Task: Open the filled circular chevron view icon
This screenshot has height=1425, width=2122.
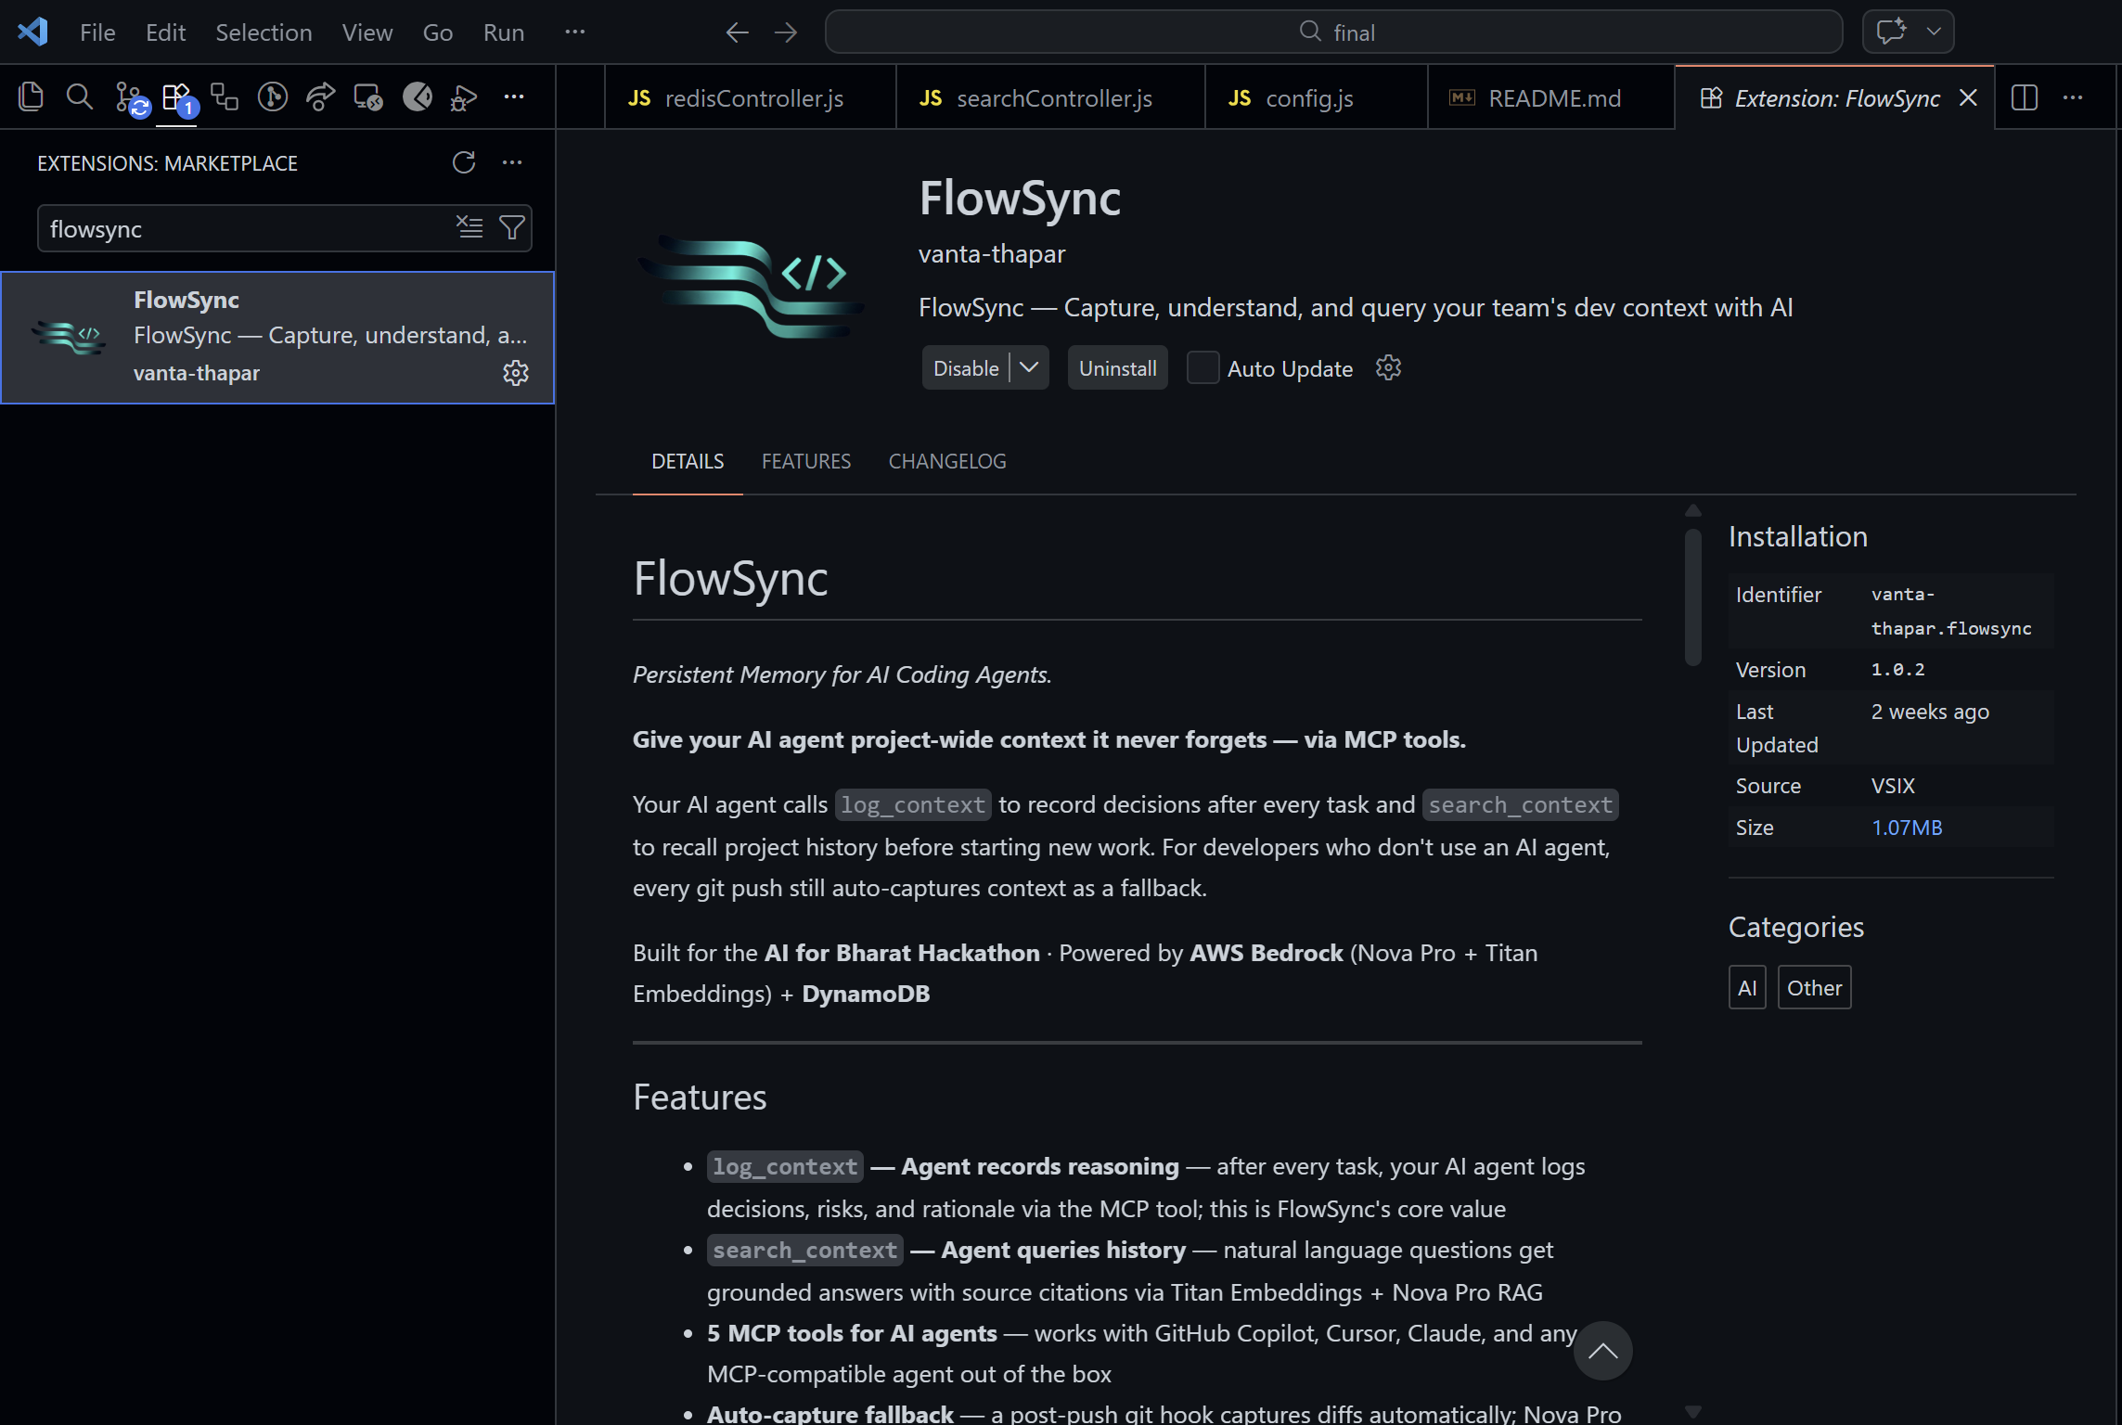Action: 417,96
